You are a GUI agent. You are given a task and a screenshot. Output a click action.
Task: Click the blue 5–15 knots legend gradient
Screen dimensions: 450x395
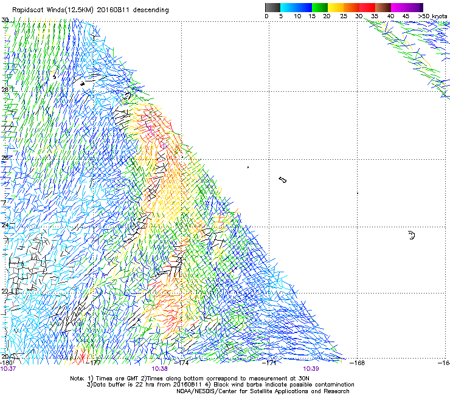click(x=296, y=7)
